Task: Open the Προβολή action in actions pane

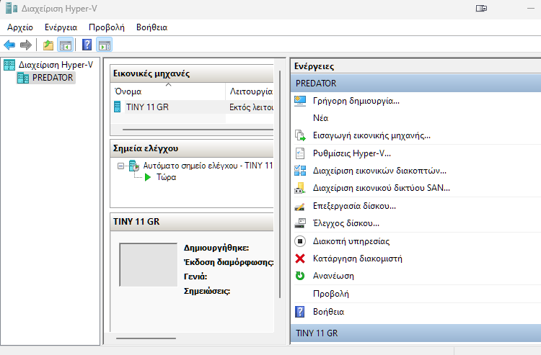Action: tap(331, 294)
